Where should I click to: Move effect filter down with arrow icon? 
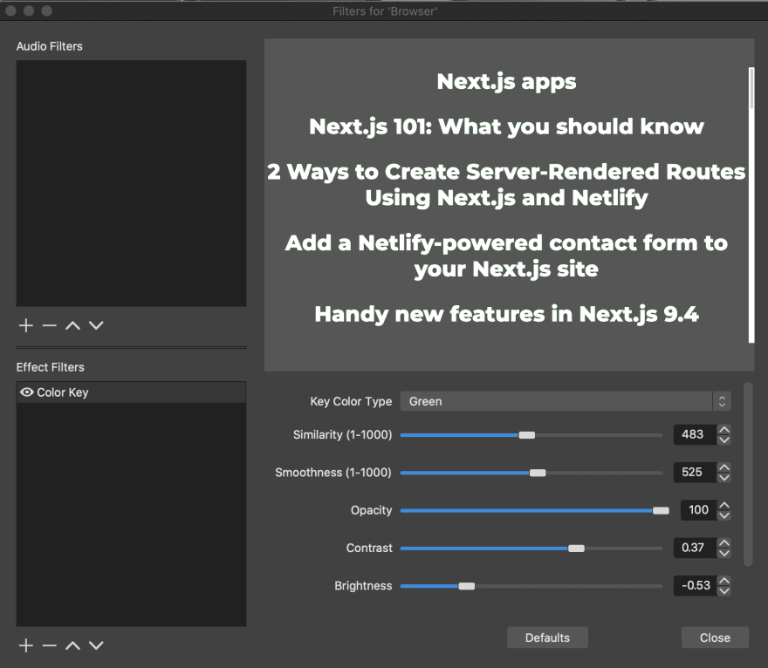coord(96,645)
